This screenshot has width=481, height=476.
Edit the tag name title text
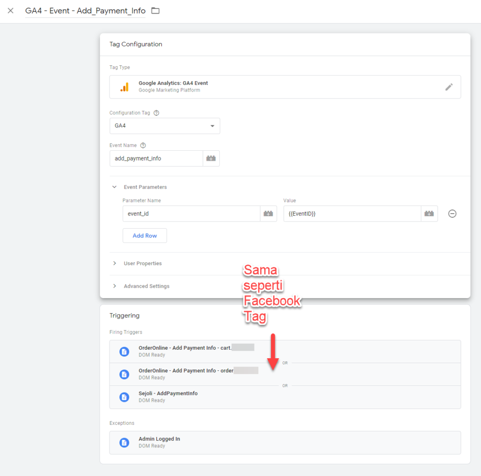tap(85, 11)
